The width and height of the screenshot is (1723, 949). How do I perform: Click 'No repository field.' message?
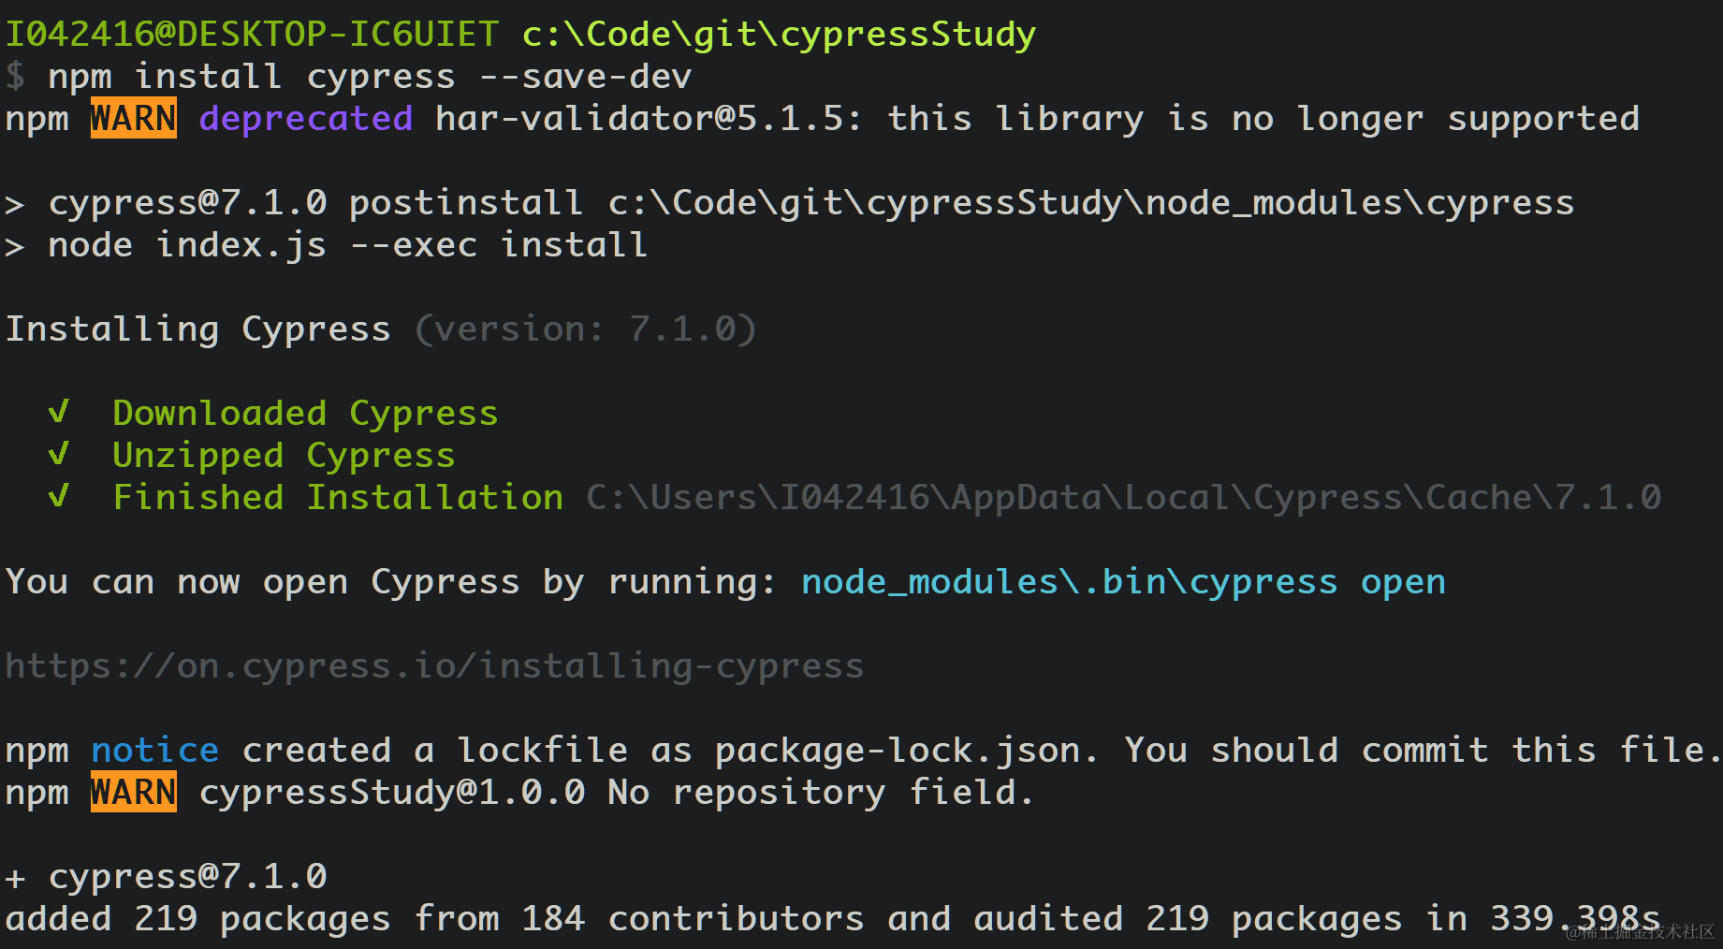(821, 793)
